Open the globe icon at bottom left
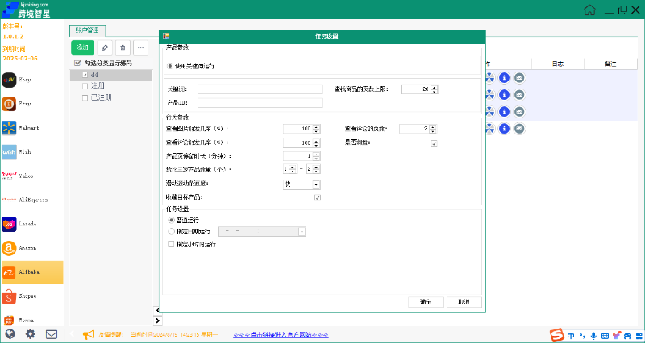 point(10,334)
